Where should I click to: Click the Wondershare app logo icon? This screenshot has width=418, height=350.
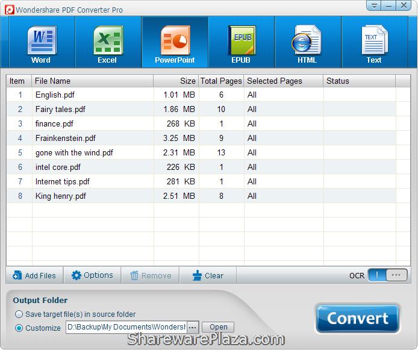[x=10, y=10]
